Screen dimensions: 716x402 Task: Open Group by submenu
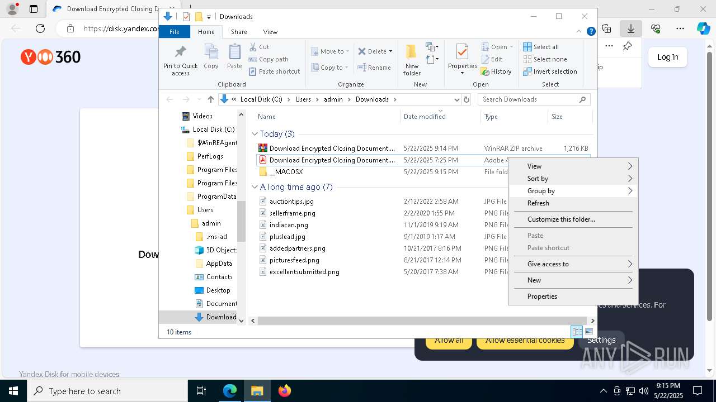pos(573,191)
